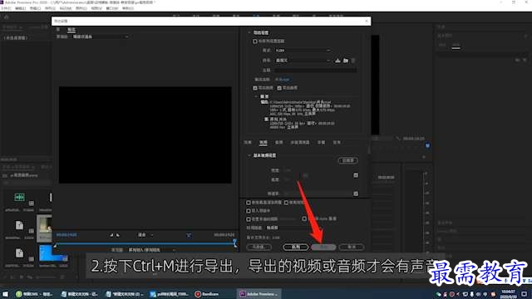Select the photo thumbnail in the project panel
The image size is (532, 299).
pyautogui.click(x=44, y=228)
